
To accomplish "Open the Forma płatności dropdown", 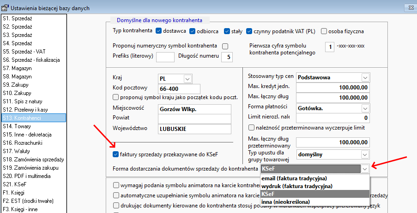I will (x=365, y=108).
